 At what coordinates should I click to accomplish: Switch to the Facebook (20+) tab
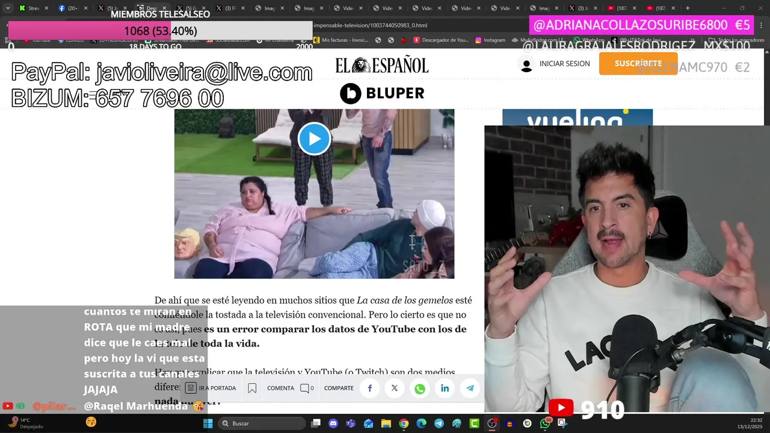73,8
